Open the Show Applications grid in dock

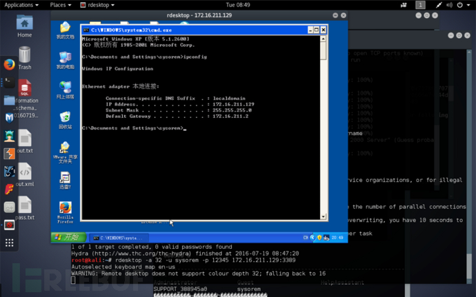coord(10,243)
